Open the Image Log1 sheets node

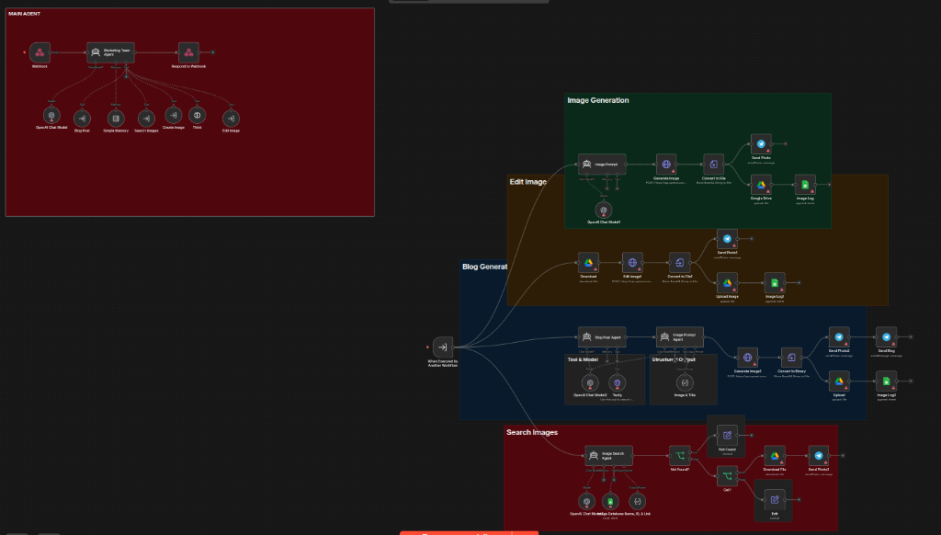pos(775,283)
